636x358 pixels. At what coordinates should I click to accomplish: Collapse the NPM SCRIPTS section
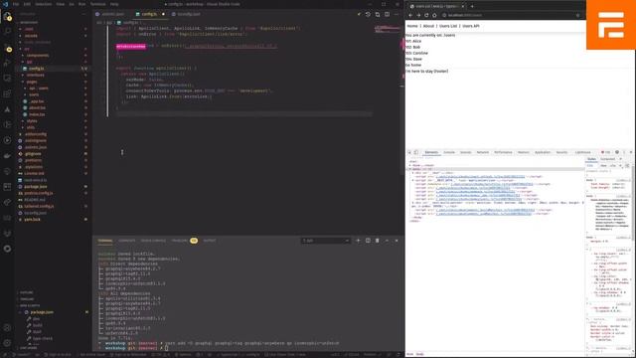pyautogui.click(x=30, y=305)
